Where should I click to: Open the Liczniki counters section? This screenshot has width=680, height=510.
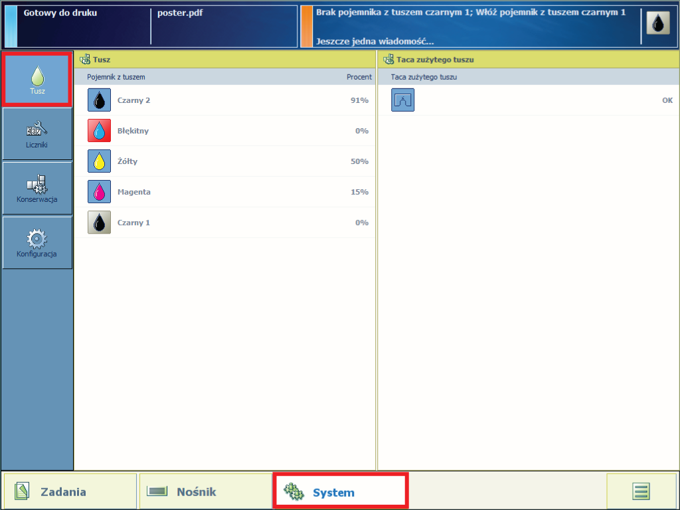pyautogui.click(x=37, y=134)
